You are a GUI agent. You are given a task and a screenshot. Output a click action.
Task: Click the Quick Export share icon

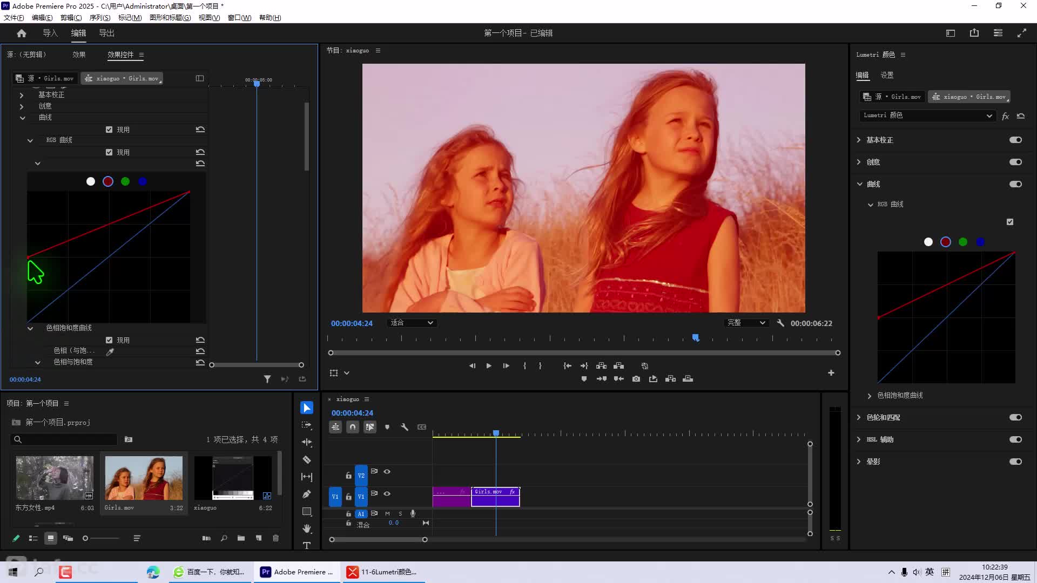click(x=974, y=33)
